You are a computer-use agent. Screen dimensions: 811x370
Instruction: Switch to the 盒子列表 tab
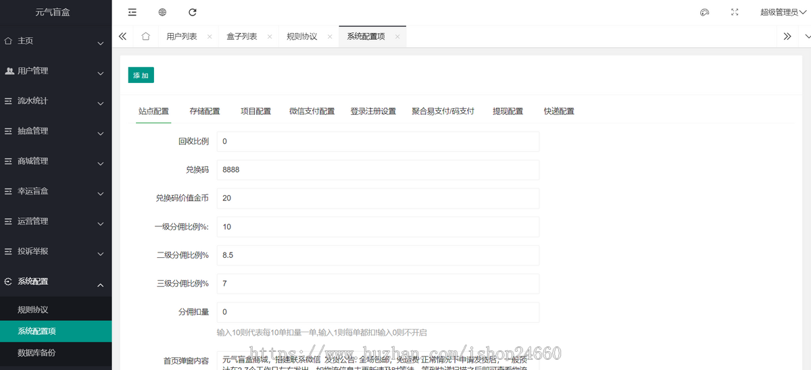click(x=242, y=36)
